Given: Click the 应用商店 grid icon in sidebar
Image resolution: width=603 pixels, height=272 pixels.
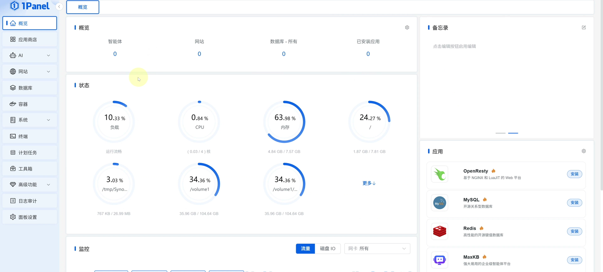Looking at the screenshot, I should pos(13,39).
